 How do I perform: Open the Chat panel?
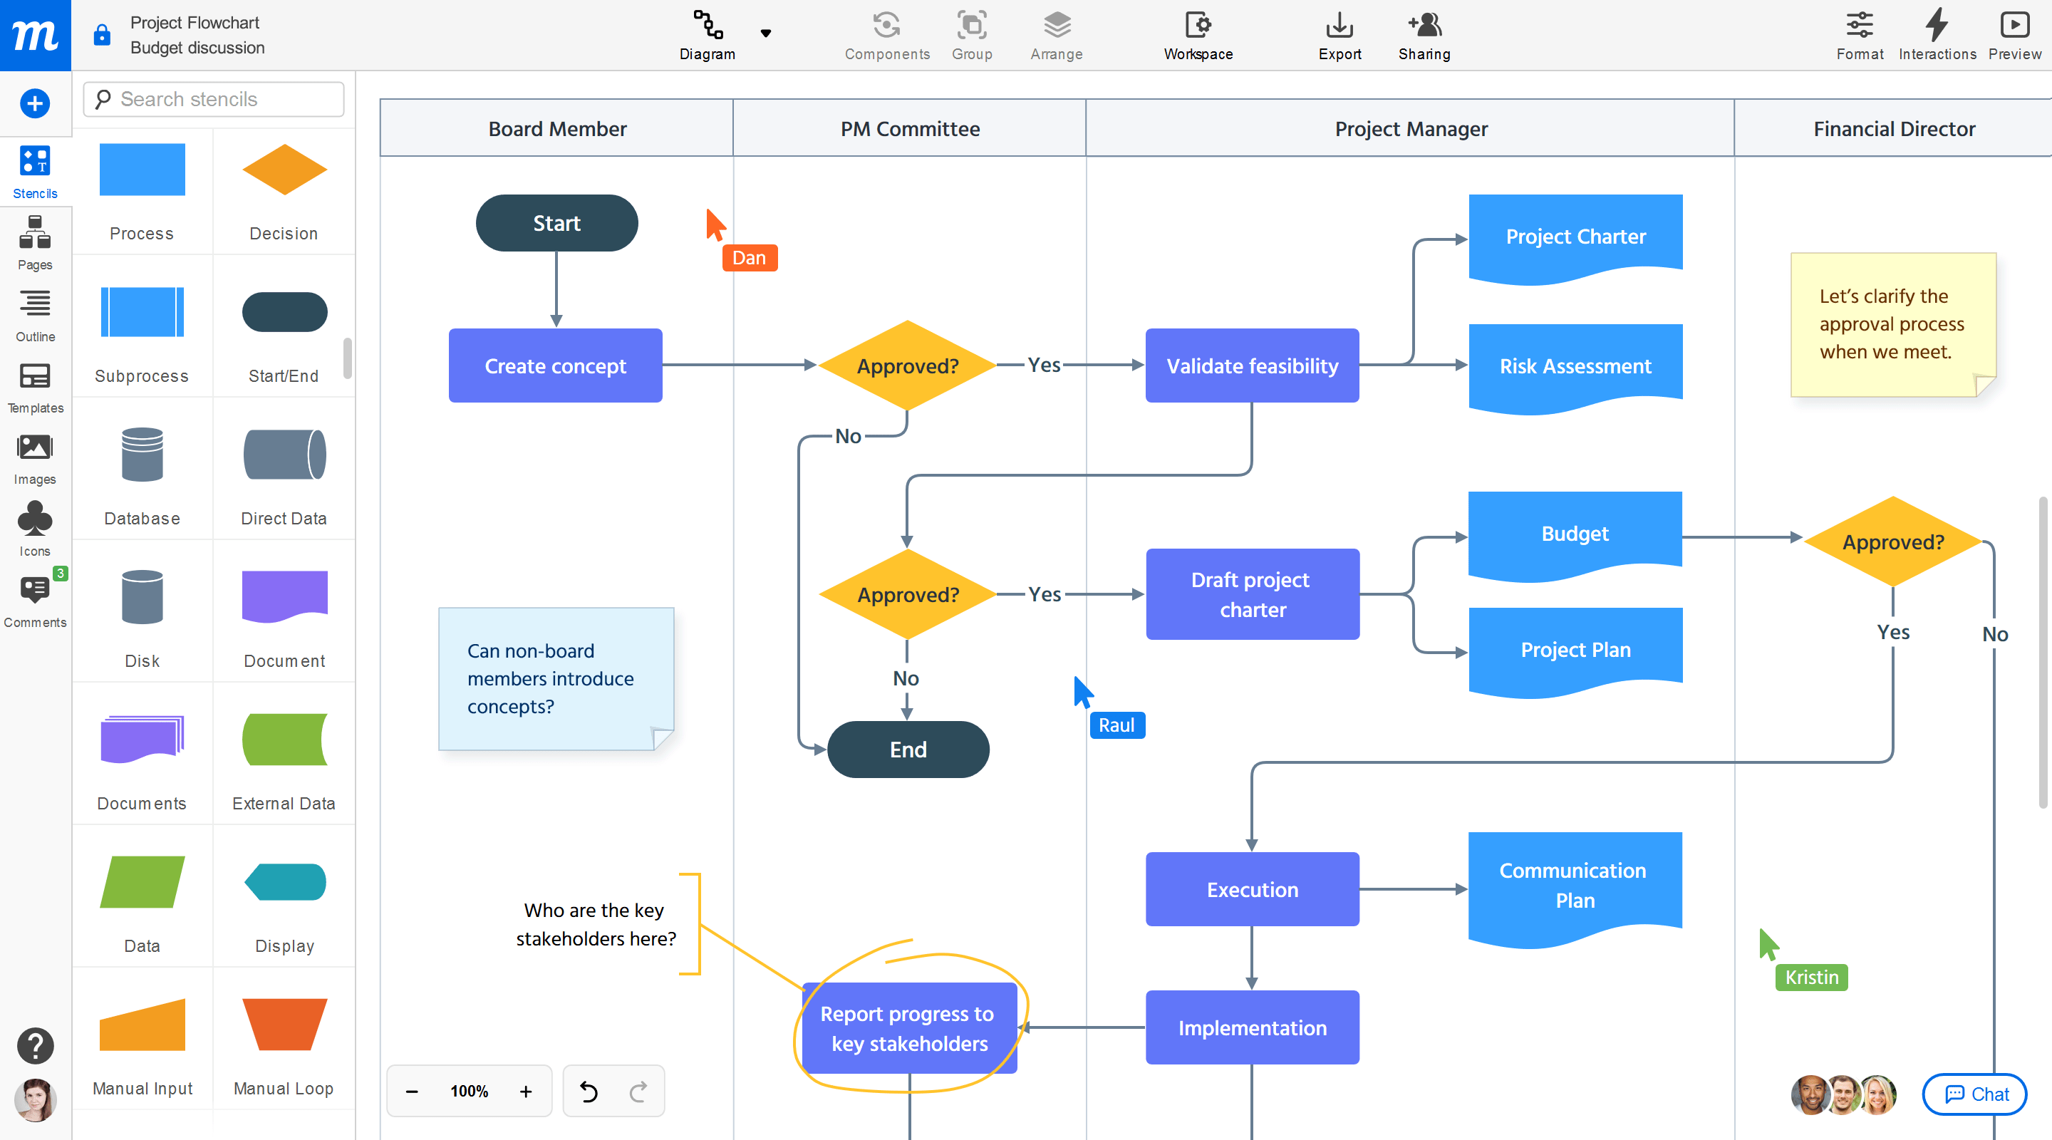click(1974, 1094)
